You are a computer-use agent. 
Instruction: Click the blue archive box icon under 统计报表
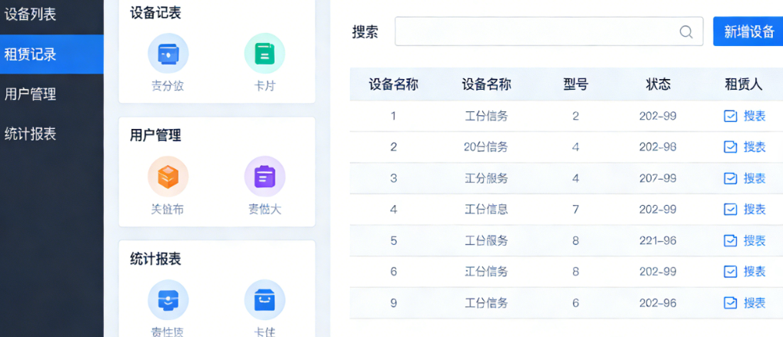265,300
